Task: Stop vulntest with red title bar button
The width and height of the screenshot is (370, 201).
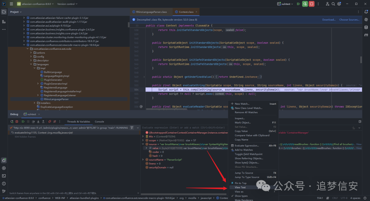Action: coord(311,4)
